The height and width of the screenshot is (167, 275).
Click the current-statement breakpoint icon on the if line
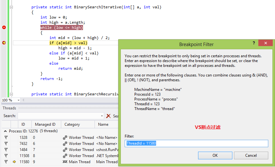tap(4, 43)
